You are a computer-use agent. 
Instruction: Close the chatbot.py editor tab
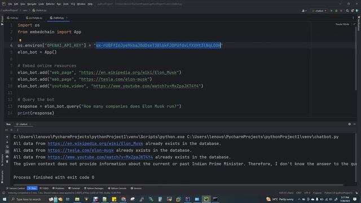click(x=67, y=17)
